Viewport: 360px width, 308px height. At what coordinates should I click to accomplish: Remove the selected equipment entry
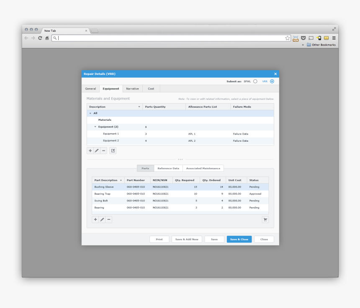pos(103,150)
